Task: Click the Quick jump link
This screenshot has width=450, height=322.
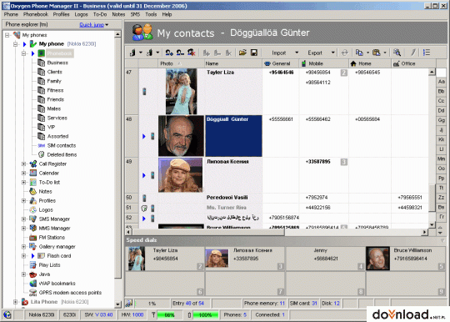Action: coord(92,25)
